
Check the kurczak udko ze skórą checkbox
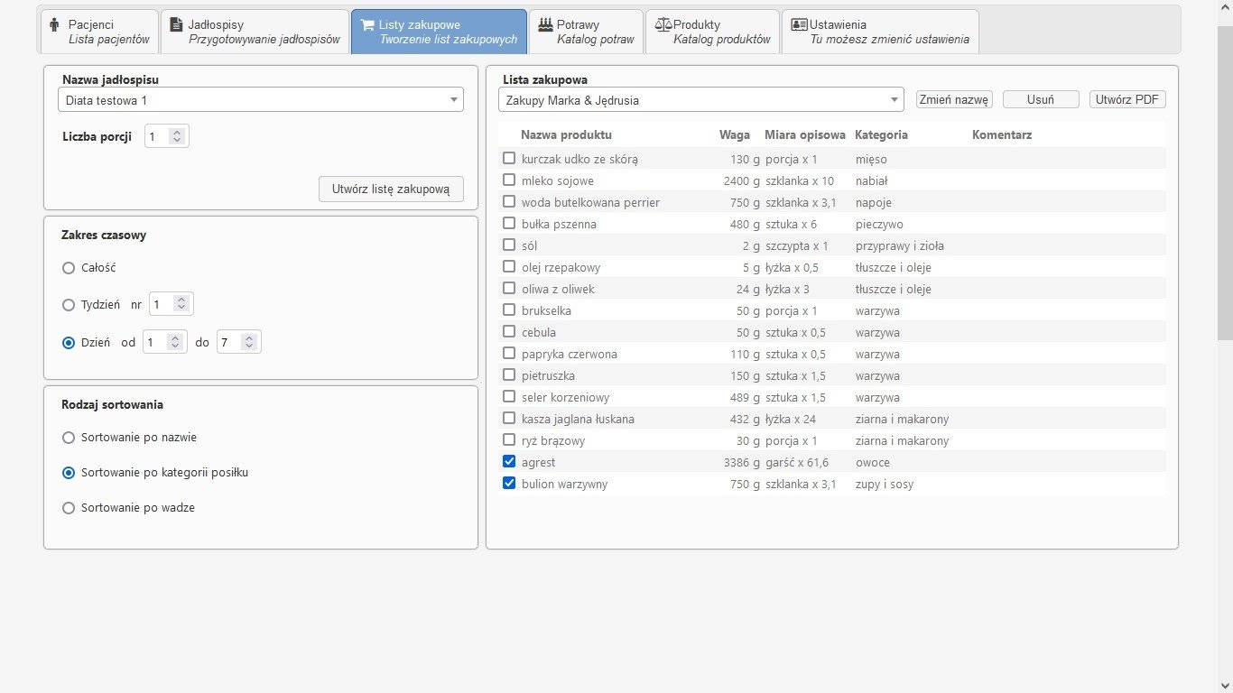point(509,158)
